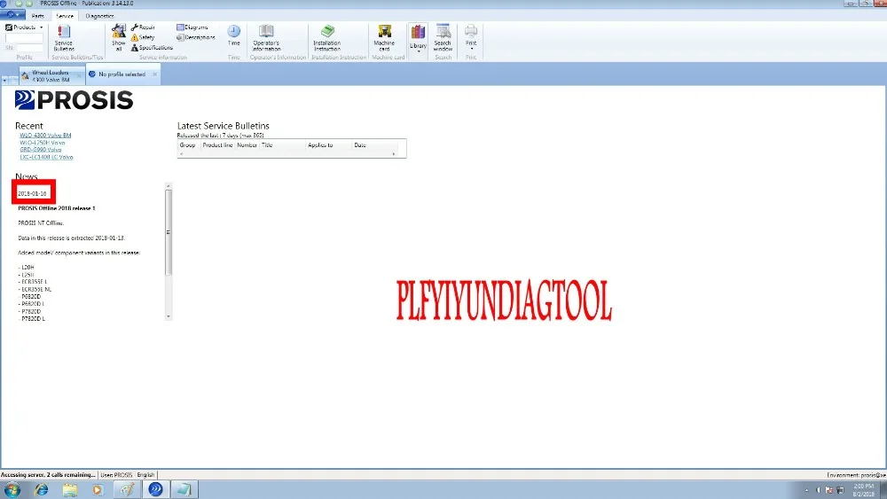Open File Explorer from the taskbar
This screenshot has height=499, width=887.
(x=69, y=489)
